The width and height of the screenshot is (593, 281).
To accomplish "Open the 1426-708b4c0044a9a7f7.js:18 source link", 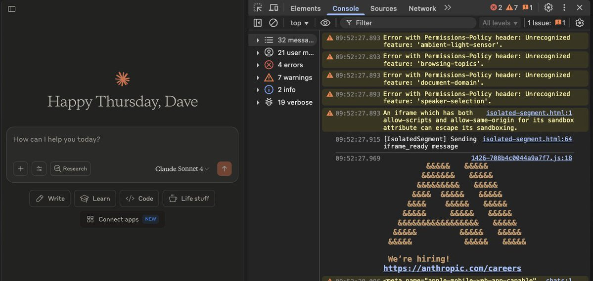I will 521,158.
